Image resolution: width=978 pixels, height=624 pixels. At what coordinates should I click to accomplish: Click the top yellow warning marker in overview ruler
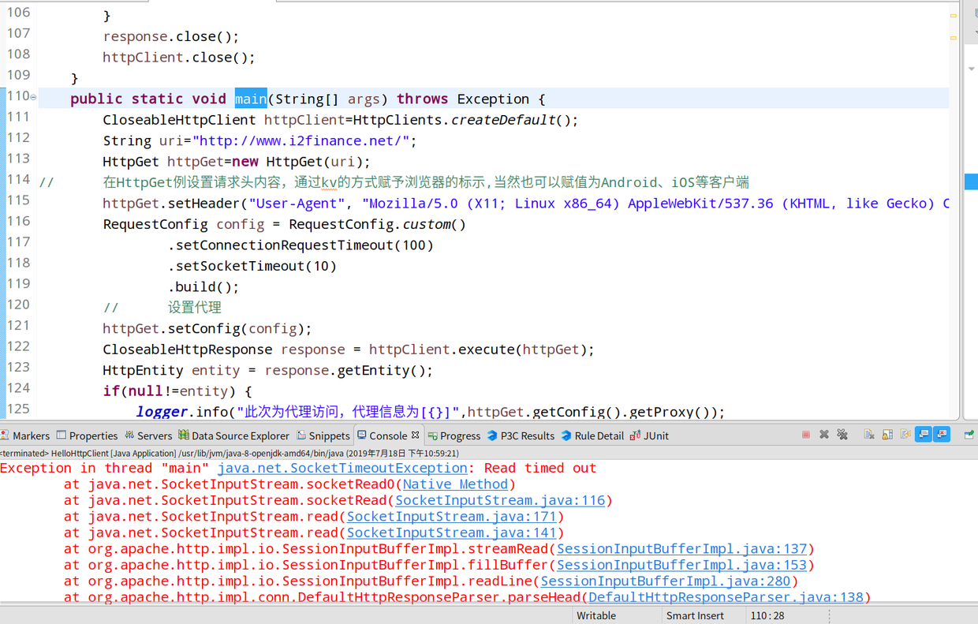pyautogui.click(x=953, y=16)
